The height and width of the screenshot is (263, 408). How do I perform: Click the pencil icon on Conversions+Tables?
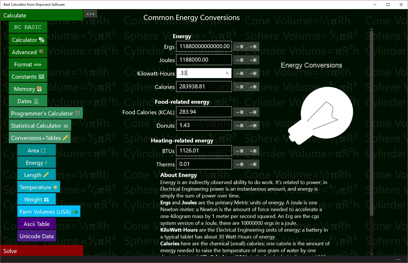65,138
